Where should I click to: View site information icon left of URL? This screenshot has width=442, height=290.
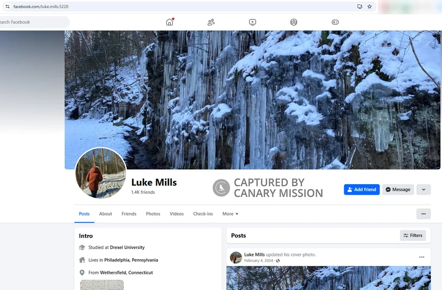[x=7, y=7]
